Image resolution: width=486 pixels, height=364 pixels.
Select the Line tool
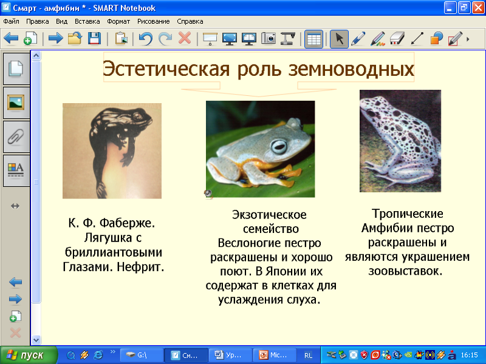tap(417, 39)
